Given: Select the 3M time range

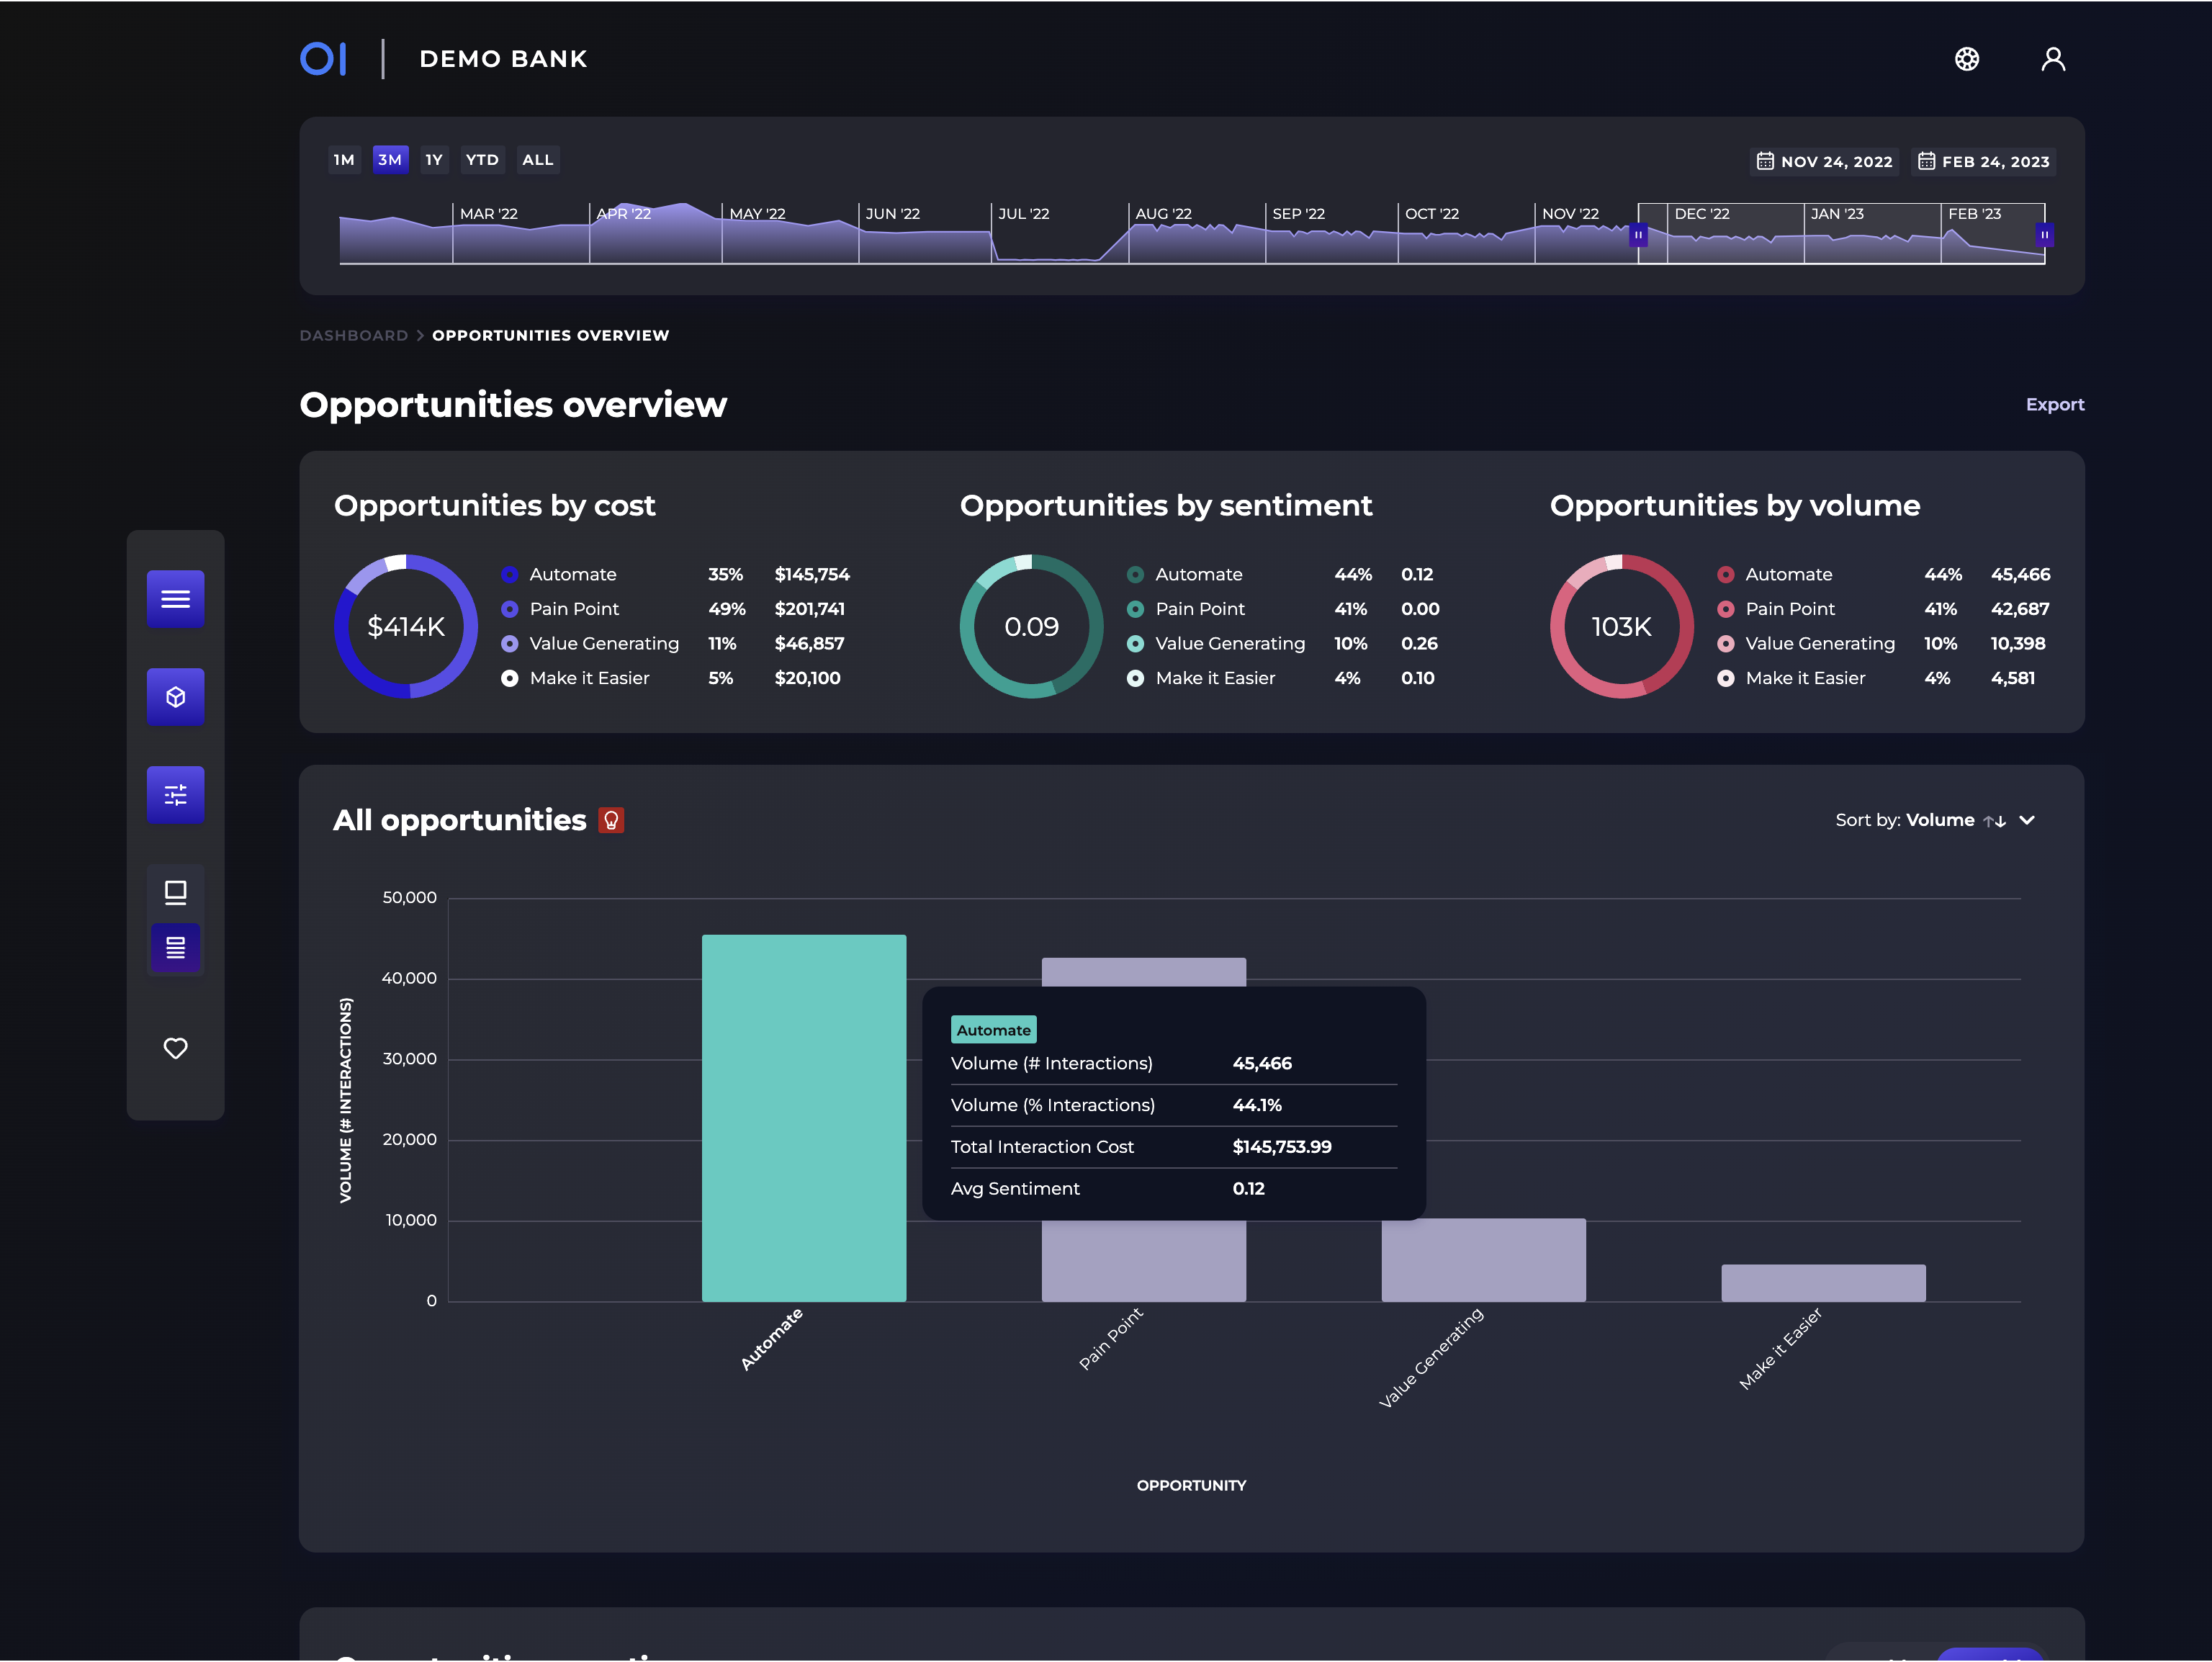Looking at the screenshot, I should click(390, 160).
